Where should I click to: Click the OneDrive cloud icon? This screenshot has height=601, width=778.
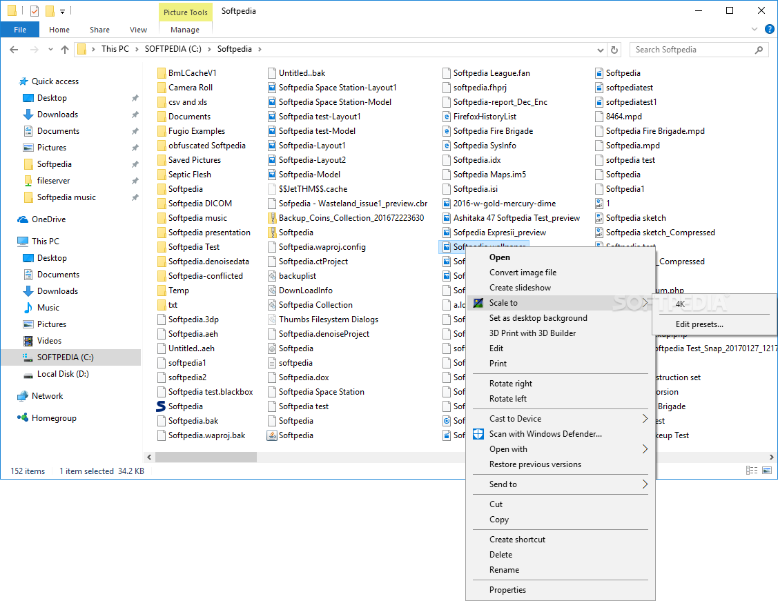[23, 219]
